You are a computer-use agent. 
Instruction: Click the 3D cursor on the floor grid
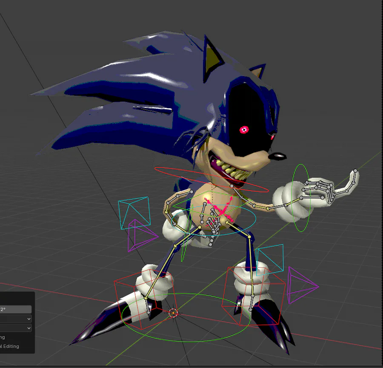(x=173, y=313)
